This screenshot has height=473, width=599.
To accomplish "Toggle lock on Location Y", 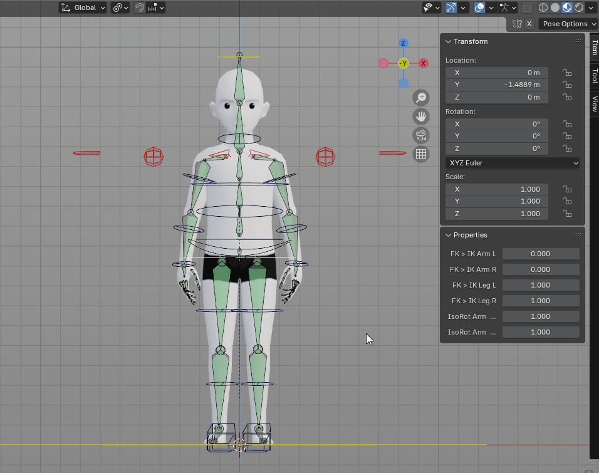I will [x=566, y=85].
